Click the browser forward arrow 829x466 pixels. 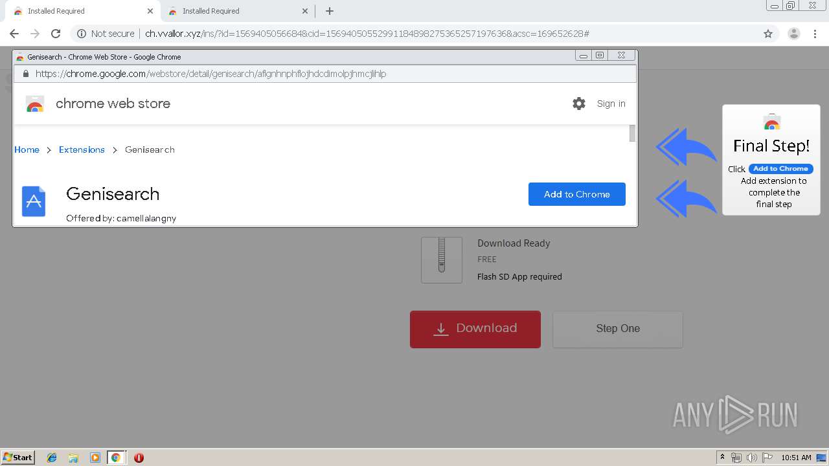pyautogui.click(x=35, y=34)
